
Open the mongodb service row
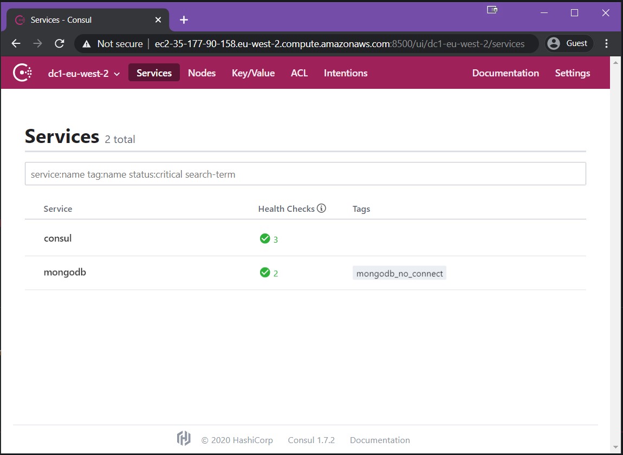click(305, 273)
